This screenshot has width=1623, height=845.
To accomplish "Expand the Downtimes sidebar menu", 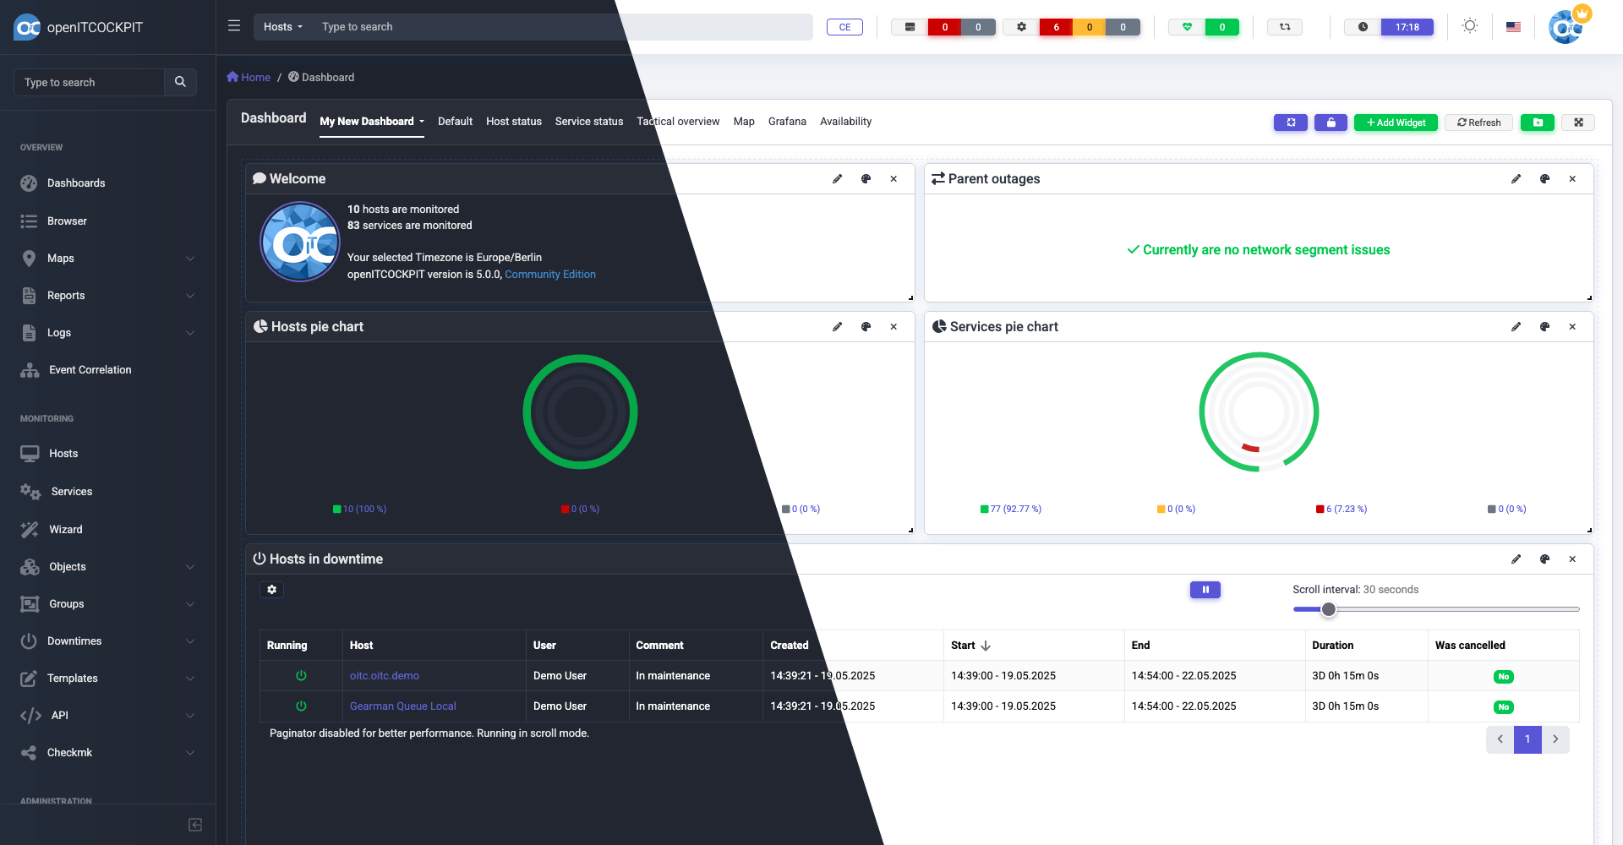I will pyautogui.click(x=107, y=641).
